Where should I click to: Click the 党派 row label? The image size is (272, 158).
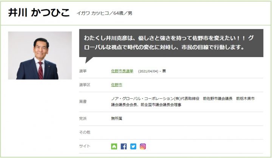tap(83, 118)
